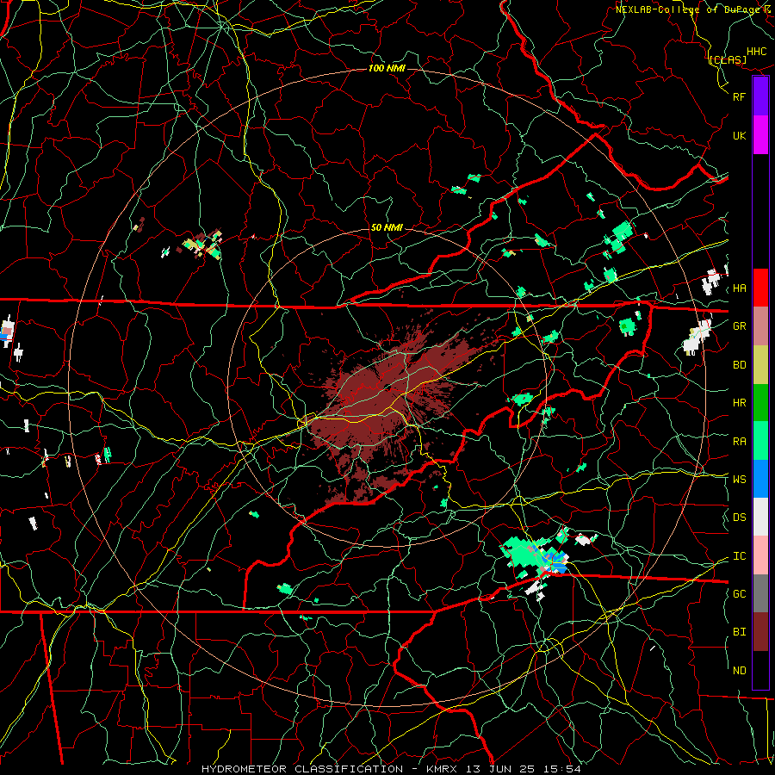
Task: Select the GR graupel legend swatch
Action: pyautogui.click(x=760, y=326)
